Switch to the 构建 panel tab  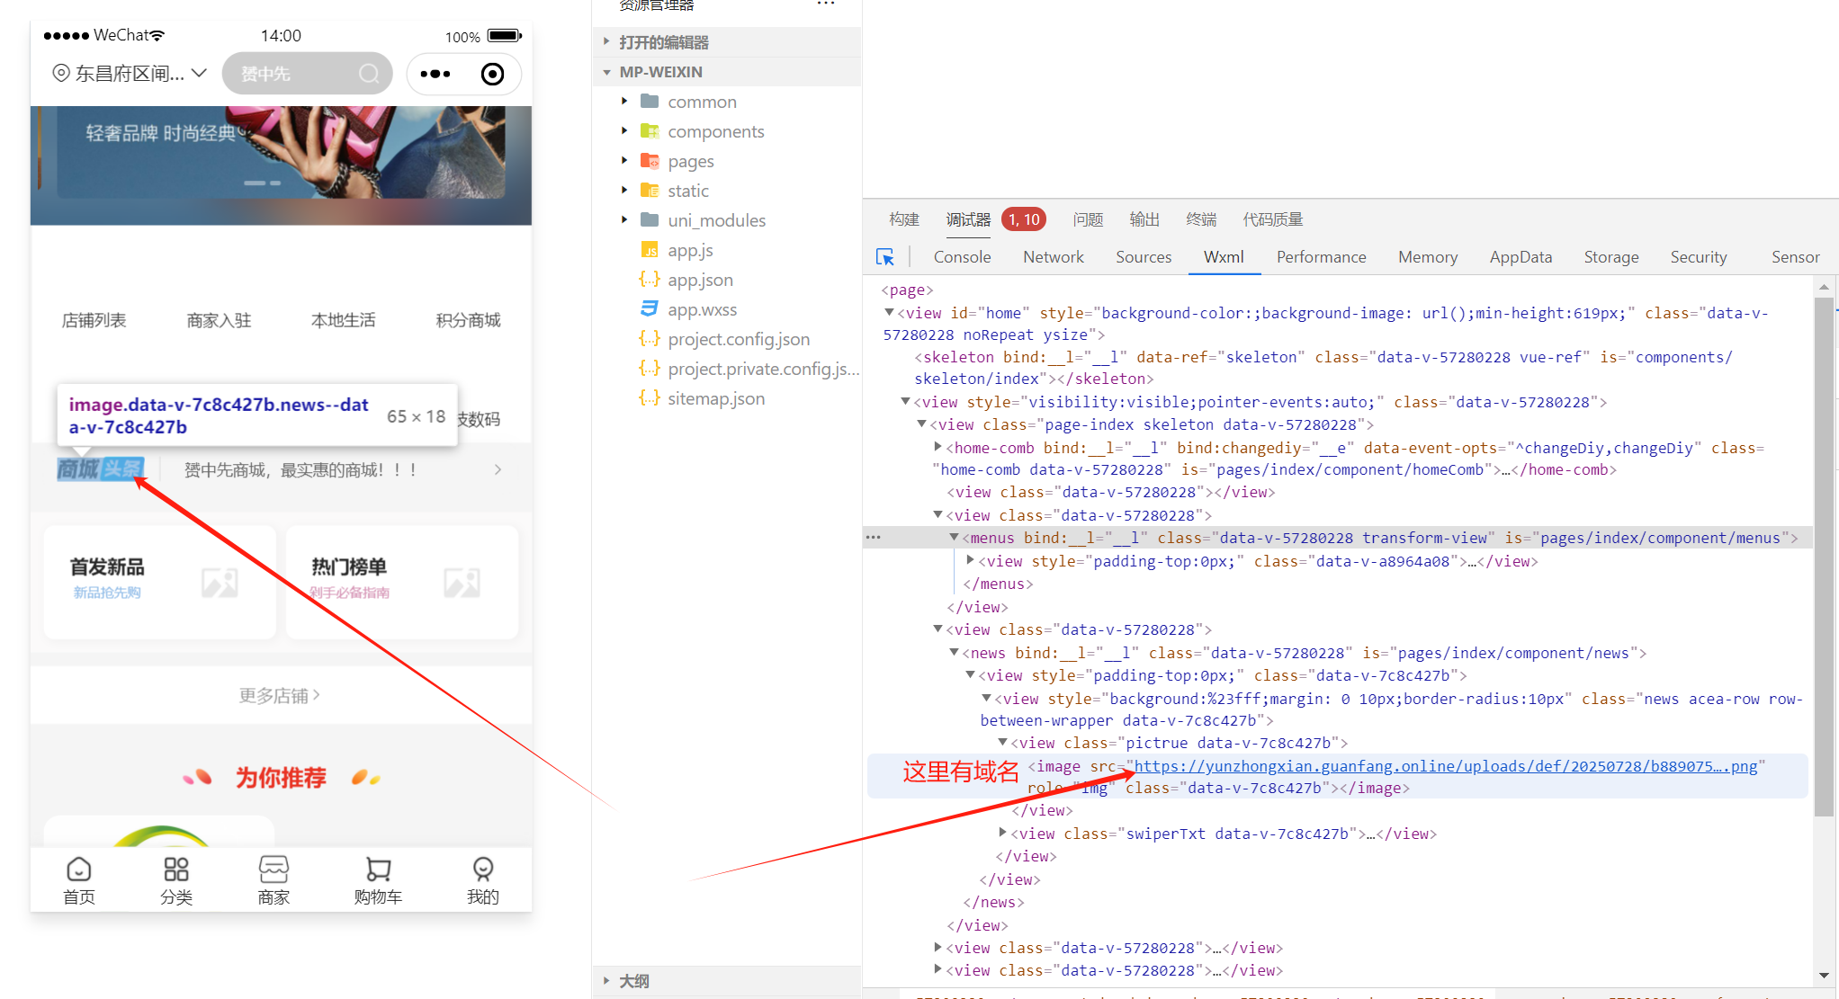click(904, 219)
